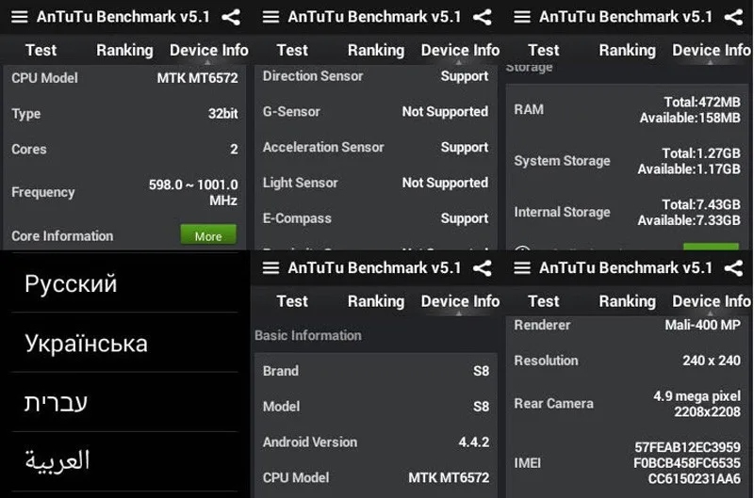The image size is (754, 498).
Task: Switch to Ranking tab in the RAM storage screenshot
Action: pos(628,50)
